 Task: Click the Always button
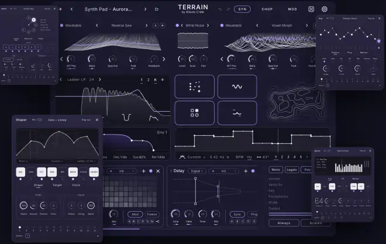[x=284, y=223]
